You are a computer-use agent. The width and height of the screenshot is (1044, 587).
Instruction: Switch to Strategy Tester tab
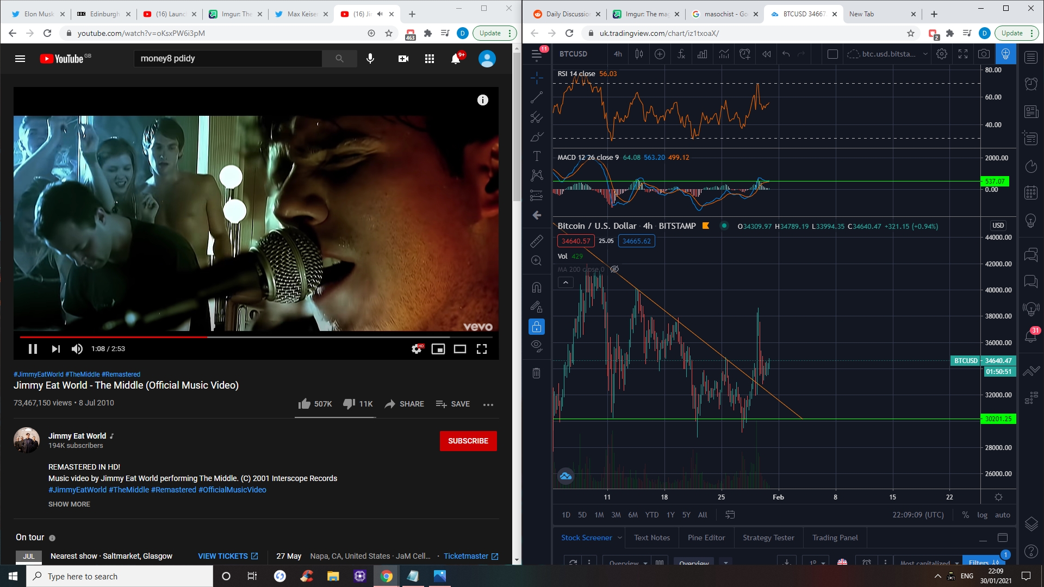(768, 538)
